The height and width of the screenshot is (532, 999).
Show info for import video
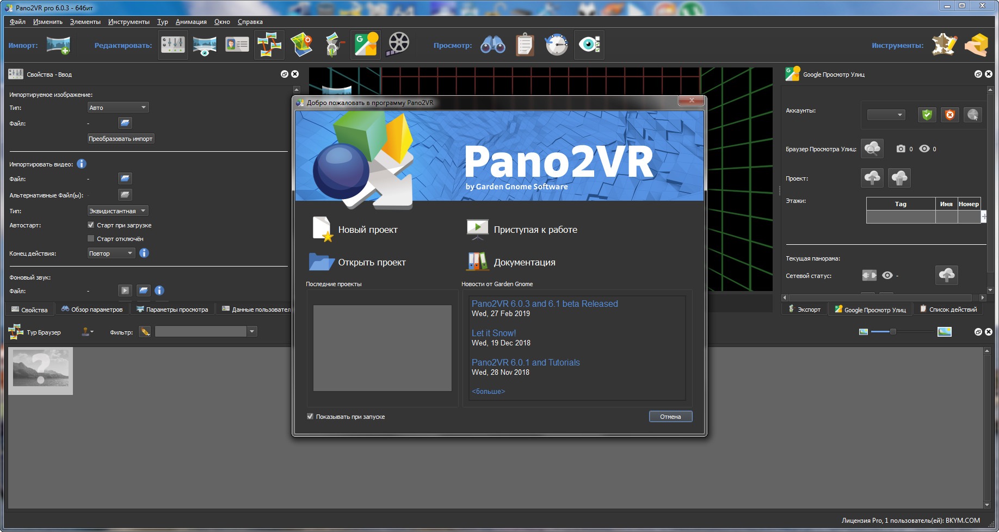(82, 164)
